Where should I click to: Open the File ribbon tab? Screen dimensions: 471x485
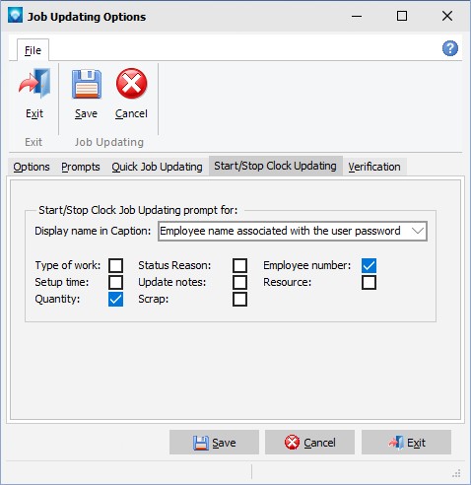coord(33,50)
